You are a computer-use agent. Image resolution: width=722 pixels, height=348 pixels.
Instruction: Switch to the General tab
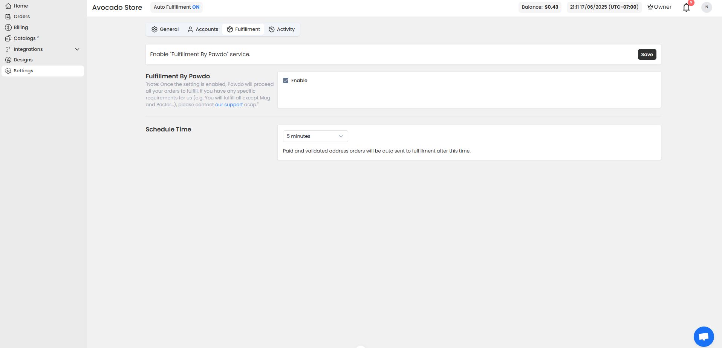click(165, 29)
